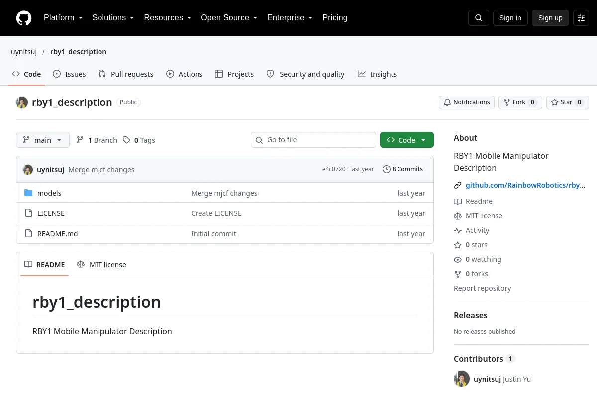Click the history clock icon by 8 Commits

point(386,169)
